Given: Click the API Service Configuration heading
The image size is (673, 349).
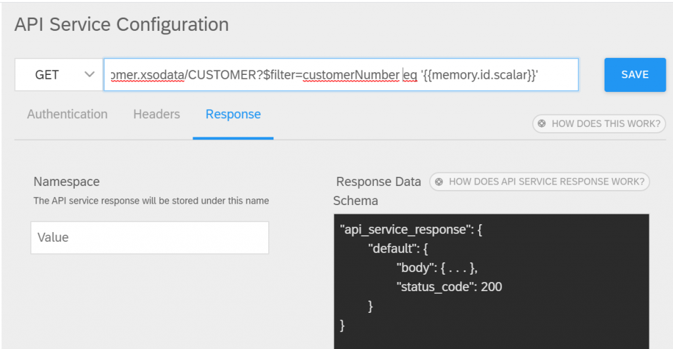Looking at the screenshot, I should (122, 24).
